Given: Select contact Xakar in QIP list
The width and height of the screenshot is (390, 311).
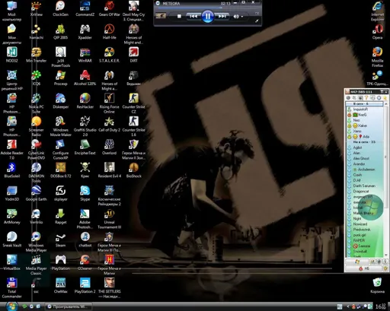Looking at the screenshot, I should (x=365, y=125).
